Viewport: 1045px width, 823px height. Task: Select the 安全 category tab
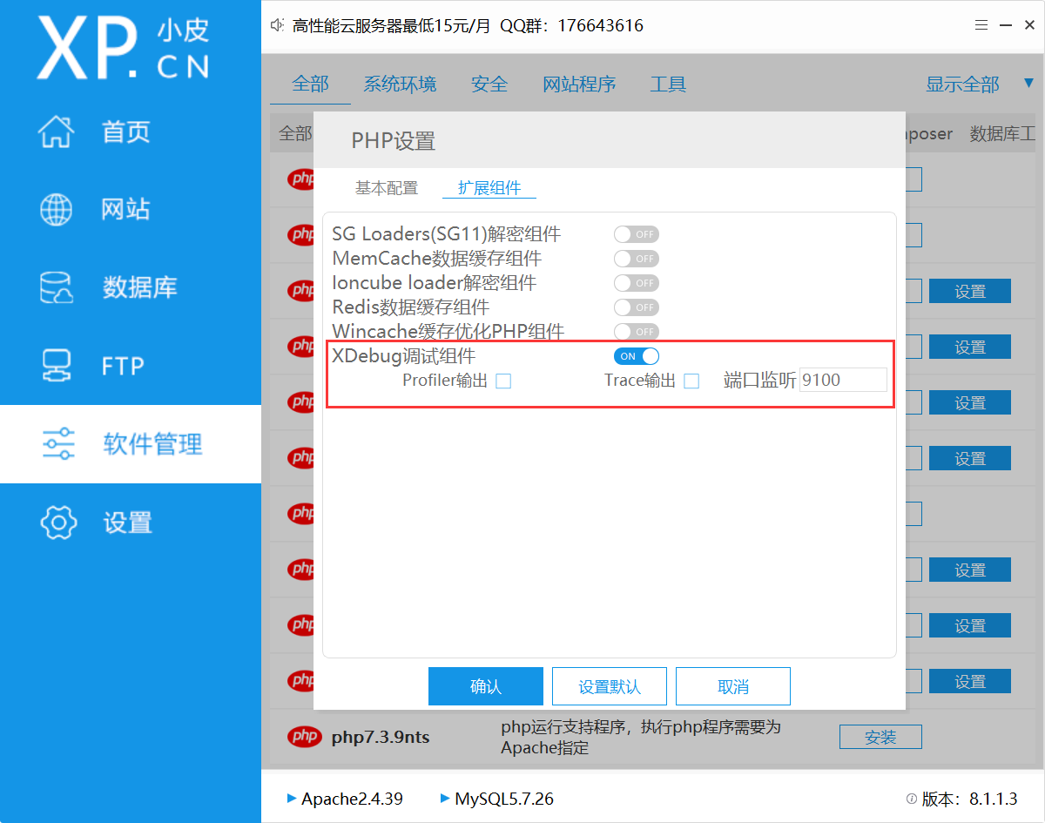point(489,84)
